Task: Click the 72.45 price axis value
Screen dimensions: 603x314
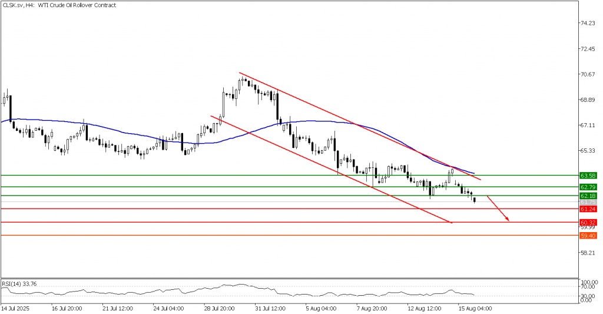Action: [588, 49]
